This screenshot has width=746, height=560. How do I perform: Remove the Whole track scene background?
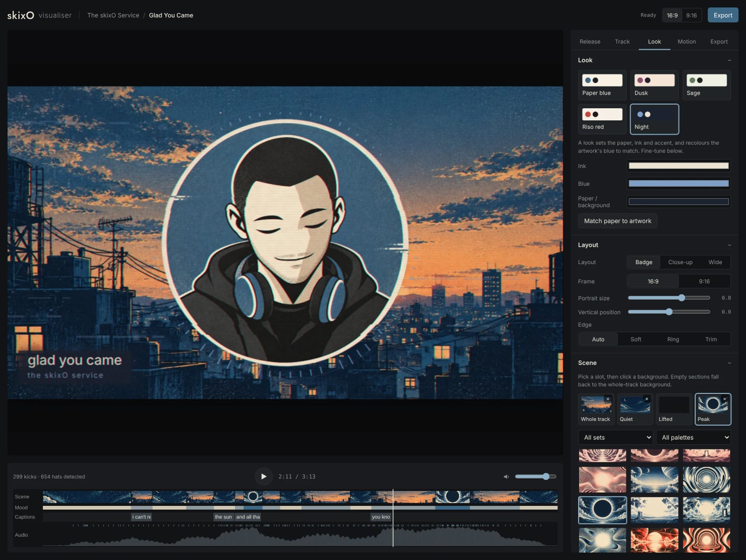pos(608,399)
